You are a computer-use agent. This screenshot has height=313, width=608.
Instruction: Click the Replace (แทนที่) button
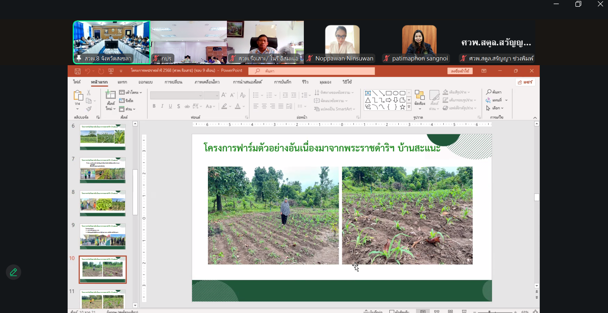click(x=496, y=100)
